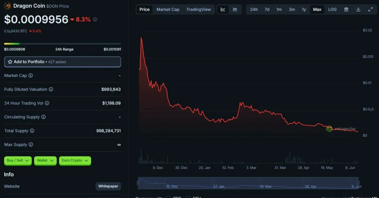Open the price change info icon

tap(95, 19)
